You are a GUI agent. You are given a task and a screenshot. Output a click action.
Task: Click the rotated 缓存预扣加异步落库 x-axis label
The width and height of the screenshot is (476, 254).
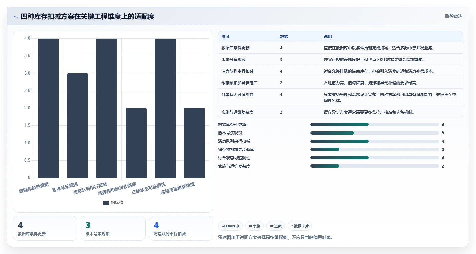[x=117, y=189]
